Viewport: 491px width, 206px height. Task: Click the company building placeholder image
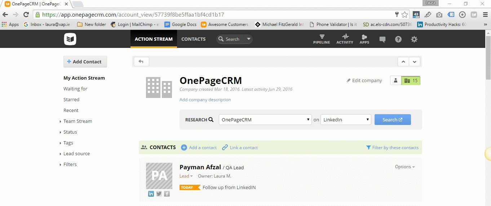[x=159, y=87]
